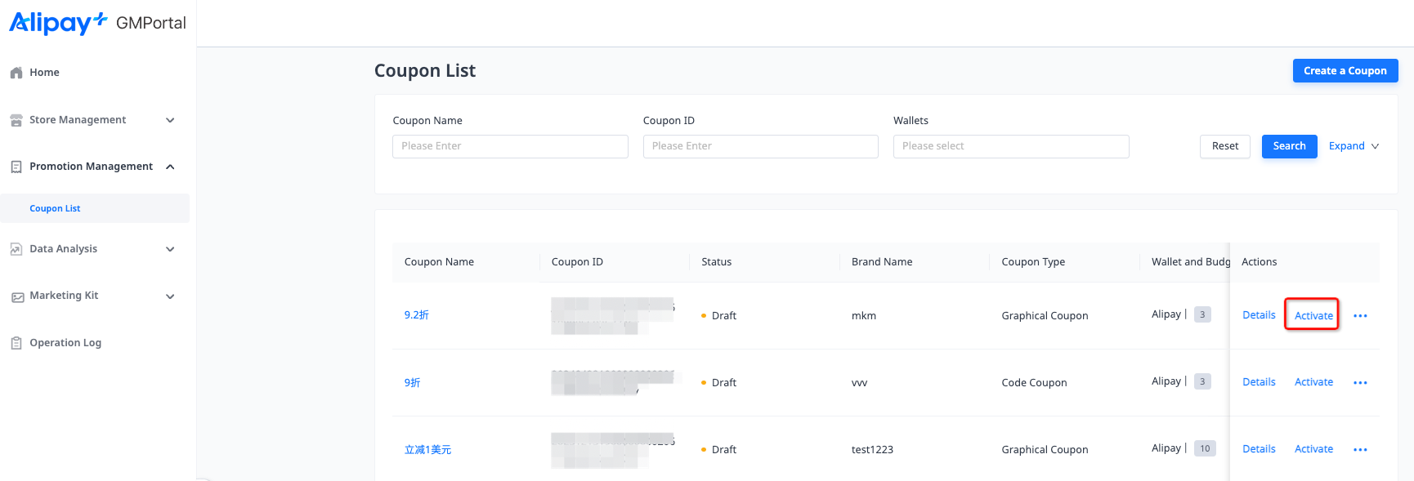Activate the 9.2折 coupon
This screenshot has height=481, width=1414.
click(x=1313, y=315)
